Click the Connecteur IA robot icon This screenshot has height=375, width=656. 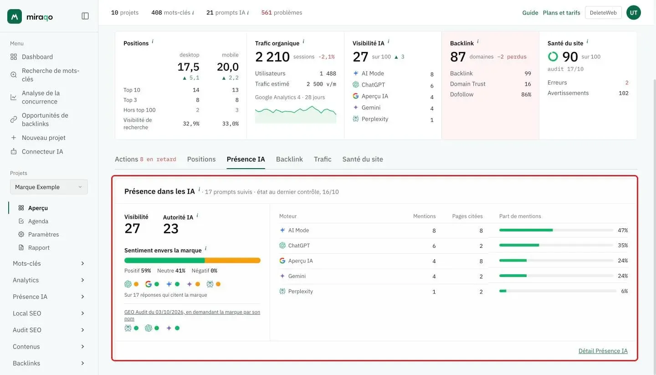[x=14, y=152]
